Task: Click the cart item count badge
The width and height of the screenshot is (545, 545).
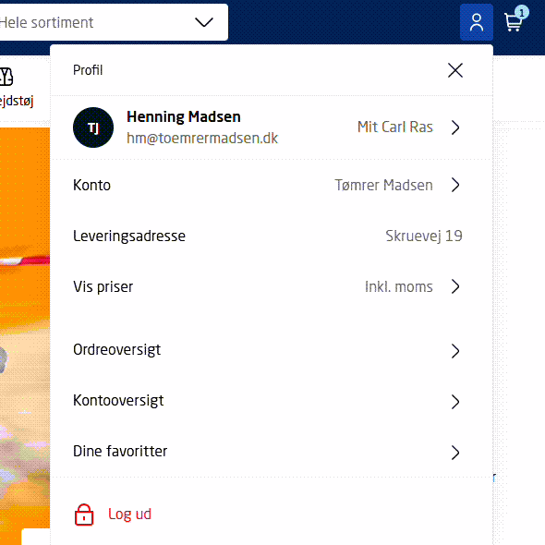Action: [x=521, y=13]
